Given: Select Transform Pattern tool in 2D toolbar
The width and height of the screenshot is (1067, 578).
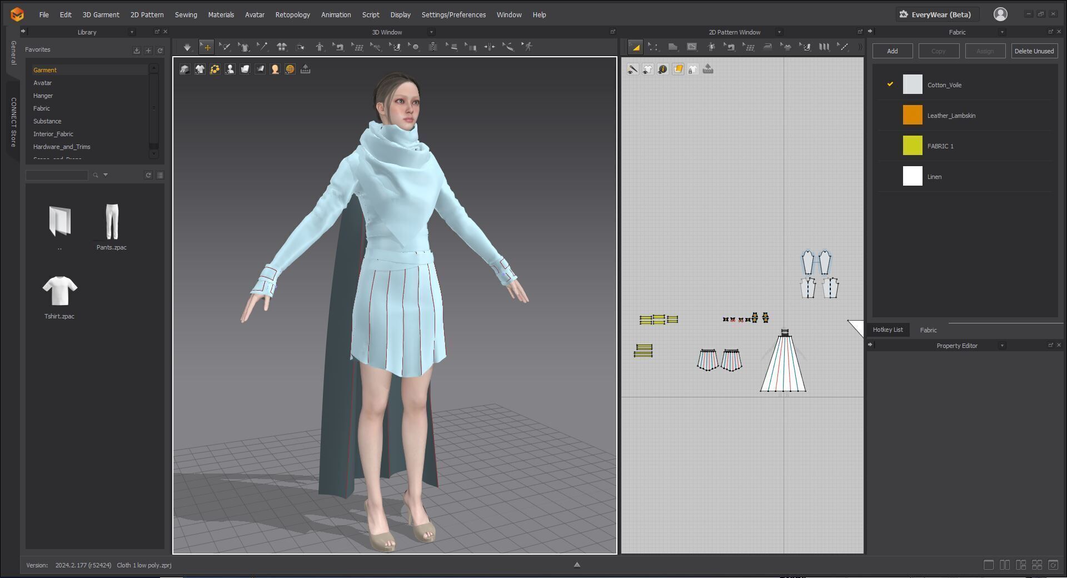Looking at the screenshot, I should pyautogui.click(x=635, y=47).
